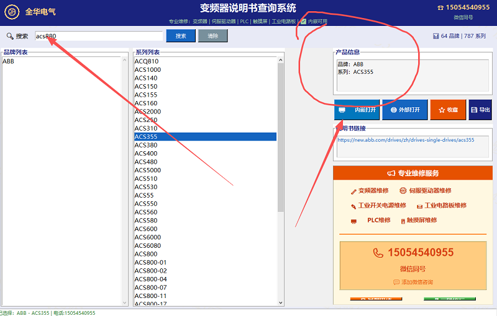
Task: Click the 全华电气 logo icon
Action: [x=11, y=11]
